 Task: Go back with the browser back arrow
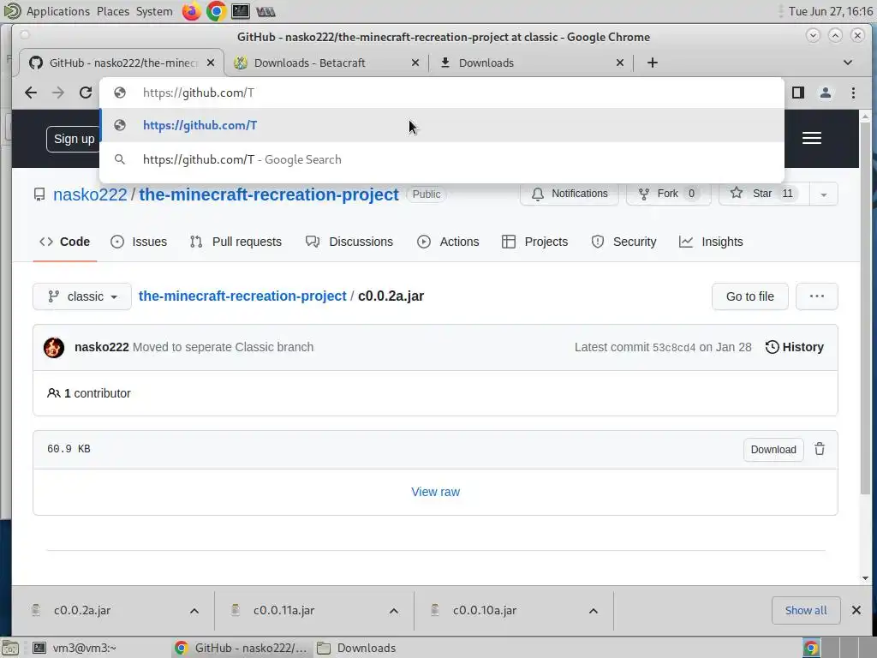coord(31,93)
